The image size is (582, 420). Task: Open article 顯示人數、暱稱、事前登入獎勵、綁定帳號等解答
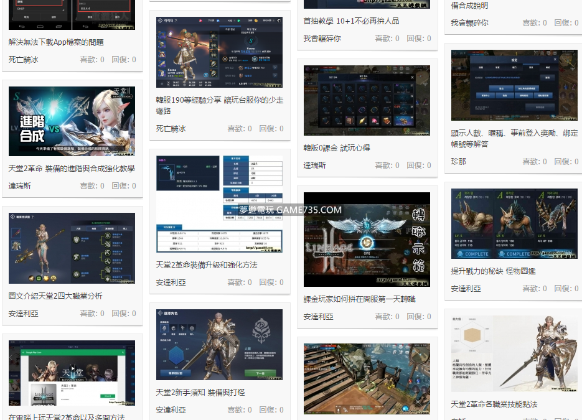(x=514, y=138)
